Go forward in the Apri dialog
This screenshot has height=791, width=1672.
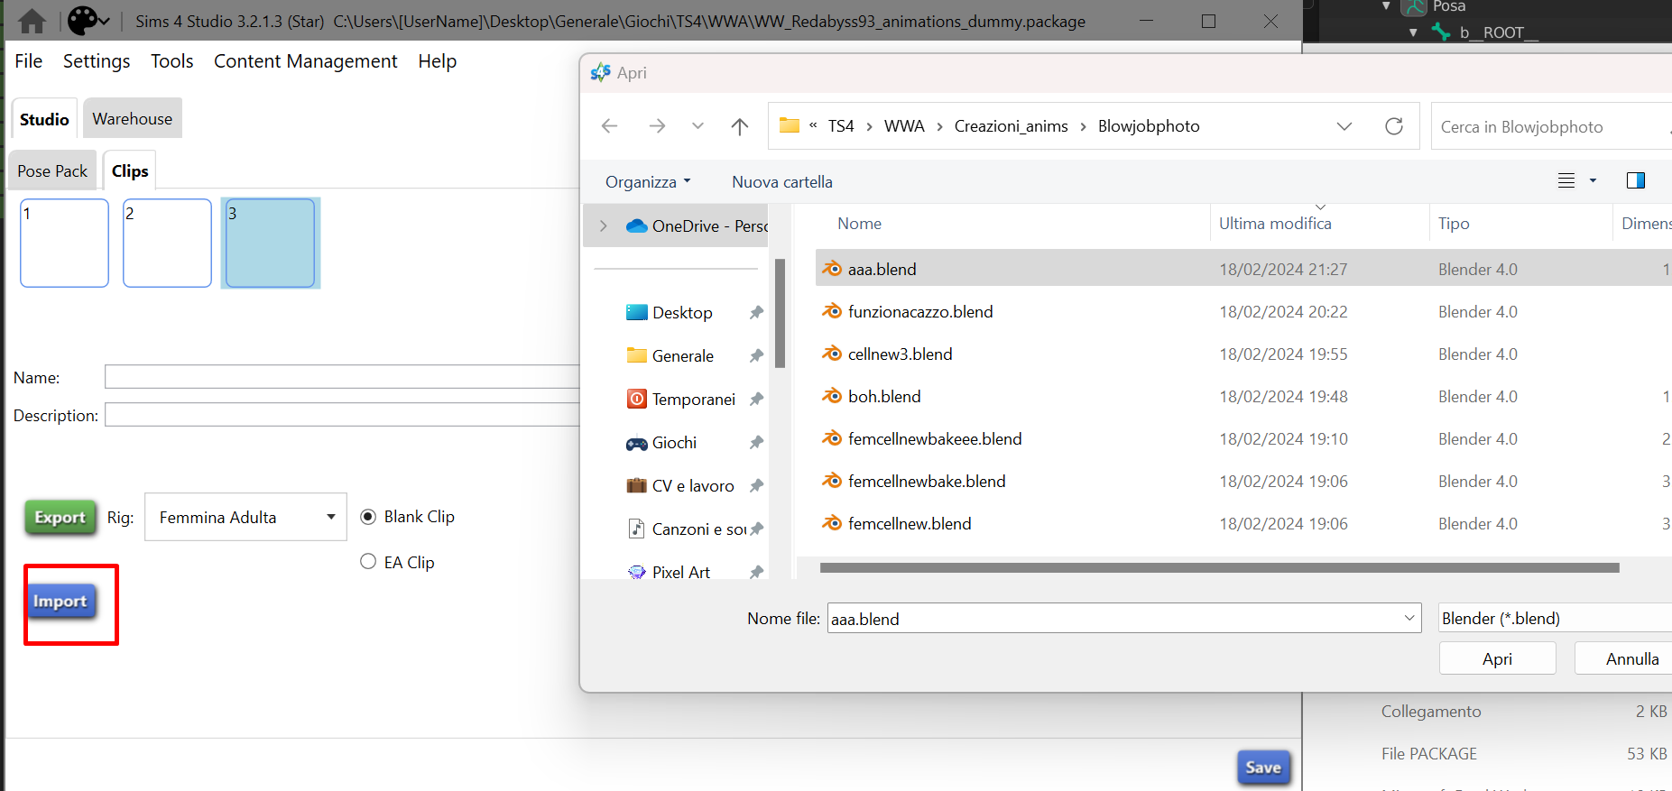tap(657, 126)
